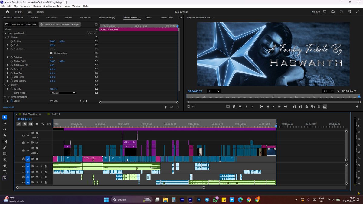Open the Button Editor plus icon
The height and width of the screenshot is (204, 363).
point(357,106)
